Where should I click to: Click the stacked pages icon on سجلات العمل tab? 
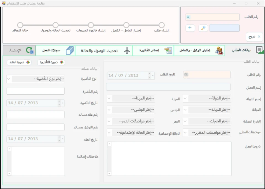coord(70,50)
